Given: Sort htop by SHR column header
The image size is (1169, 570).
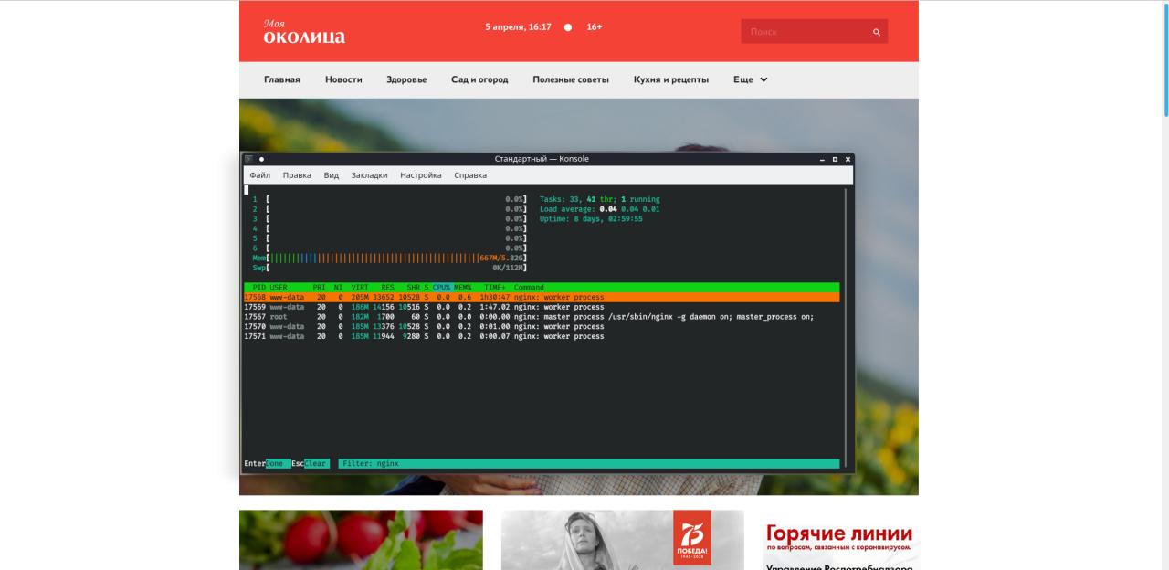Looking at the screenshot, I should 414,287.
